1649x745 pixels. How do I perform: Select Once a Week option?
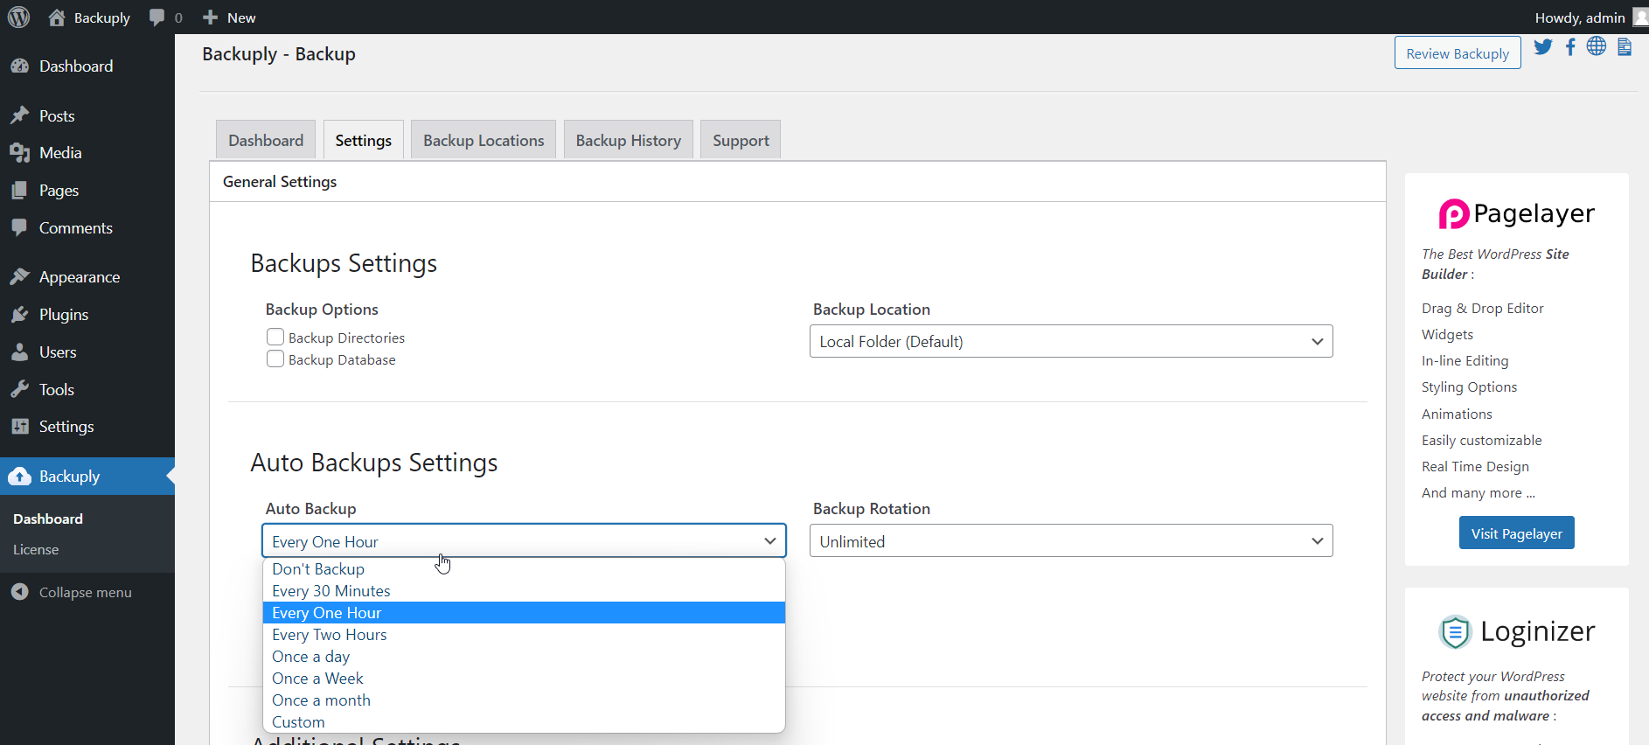pyautogui.click(x=317, y=679)
